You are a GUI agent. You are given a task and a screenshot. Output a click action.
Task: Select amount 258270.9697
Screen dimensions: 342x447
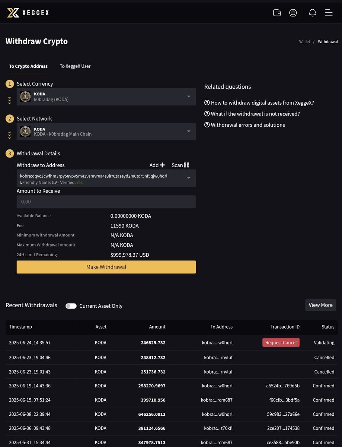pos(152,386)
